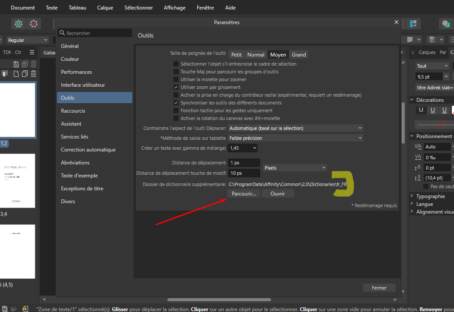Click the plain U no-underline button

coord(421,110)
